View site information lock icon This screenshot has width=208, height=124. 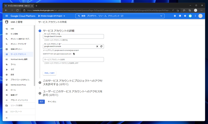[24, 10]
